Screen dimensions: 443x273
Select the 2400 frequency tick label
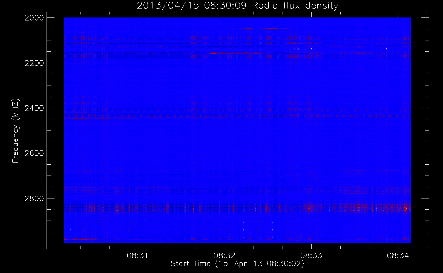(x=34, y=108)
